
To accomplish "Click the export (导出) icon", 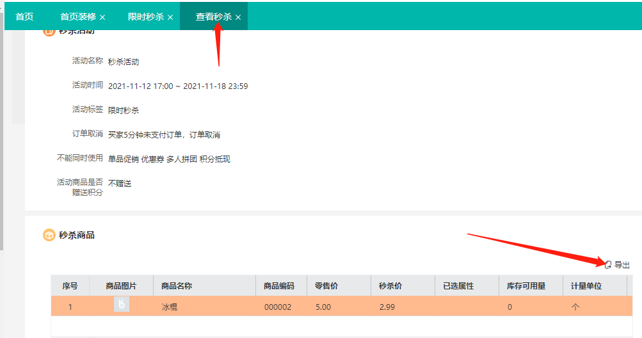I will [608, 265].
